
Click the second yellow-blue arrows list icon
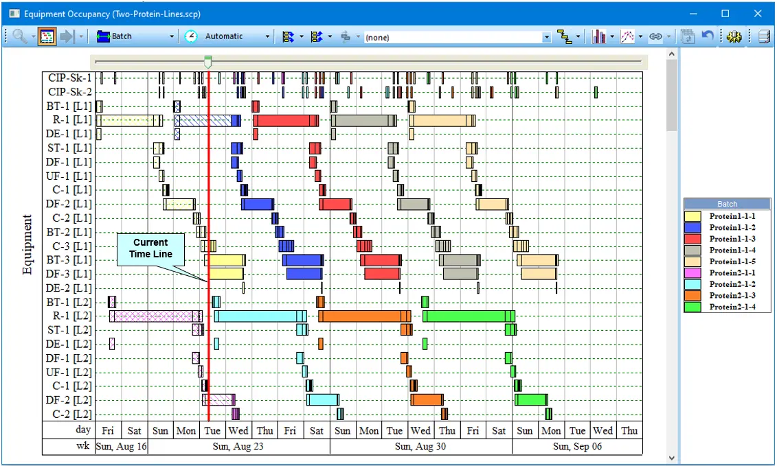317,36
